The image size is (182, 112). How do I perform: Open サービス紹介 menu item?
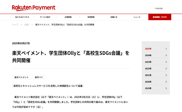pos(45,17)
